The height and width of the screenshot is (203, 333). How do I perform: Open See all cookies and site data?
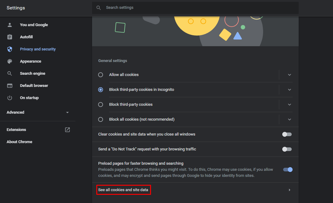(x=123, y=190)
